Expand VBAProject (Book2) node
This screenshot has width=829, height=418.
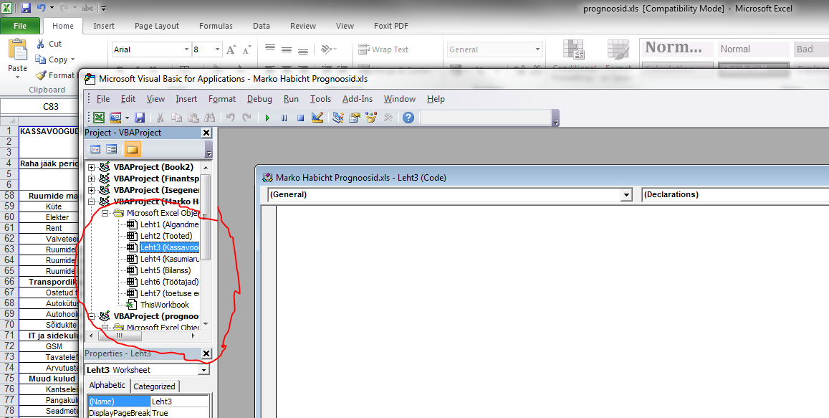pyautogui.click(x=92, y=167)
